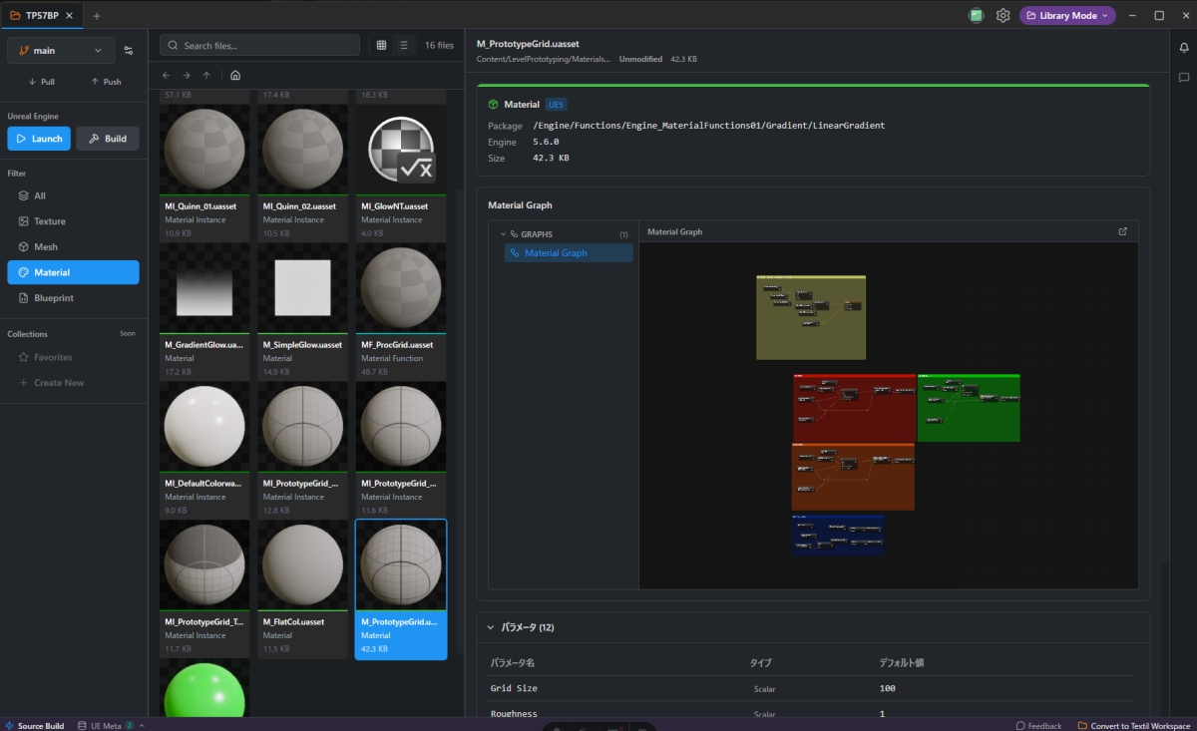Click the branch settings icon beside main
Screen dimensions: 1197x731
[129, 50]
